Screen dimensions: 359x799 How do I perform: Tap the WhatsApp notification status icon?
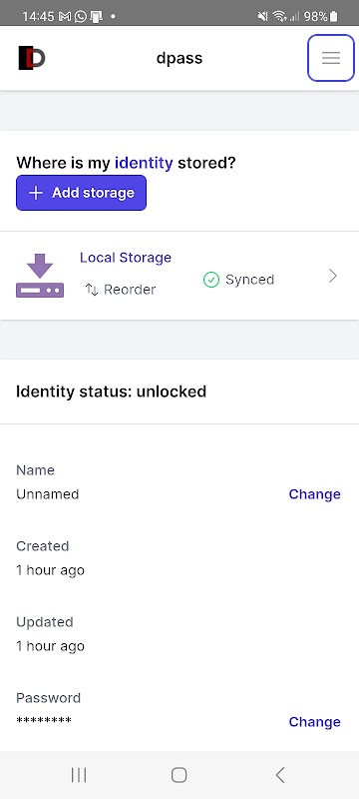tap(81, 17)
